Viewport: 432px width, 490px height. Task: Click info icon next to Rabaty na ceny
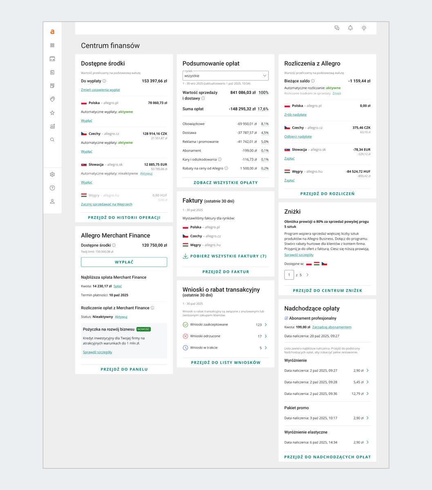click(x=226, y=168)
